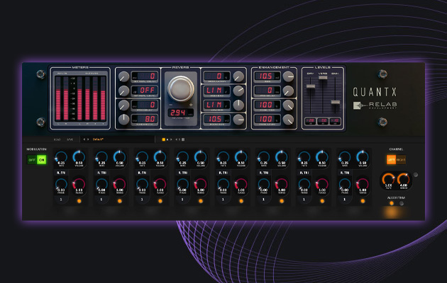
Task: Click the -10 value box under Levels faders
Action: (x=335, y=121)
